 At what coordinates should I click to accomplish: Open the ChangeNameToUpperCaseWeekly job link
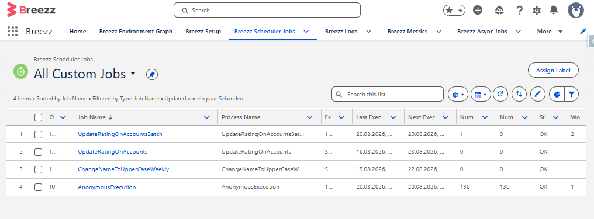point(123,169)
